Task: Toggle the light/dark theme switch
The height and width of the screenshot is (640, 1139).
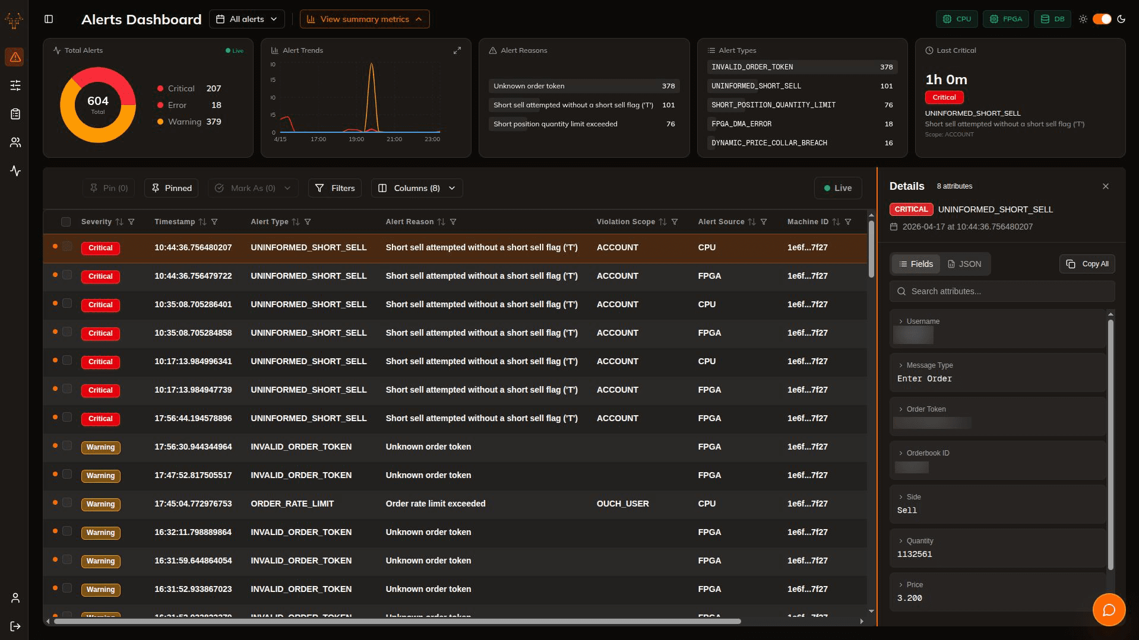Action: point(1102,19)
